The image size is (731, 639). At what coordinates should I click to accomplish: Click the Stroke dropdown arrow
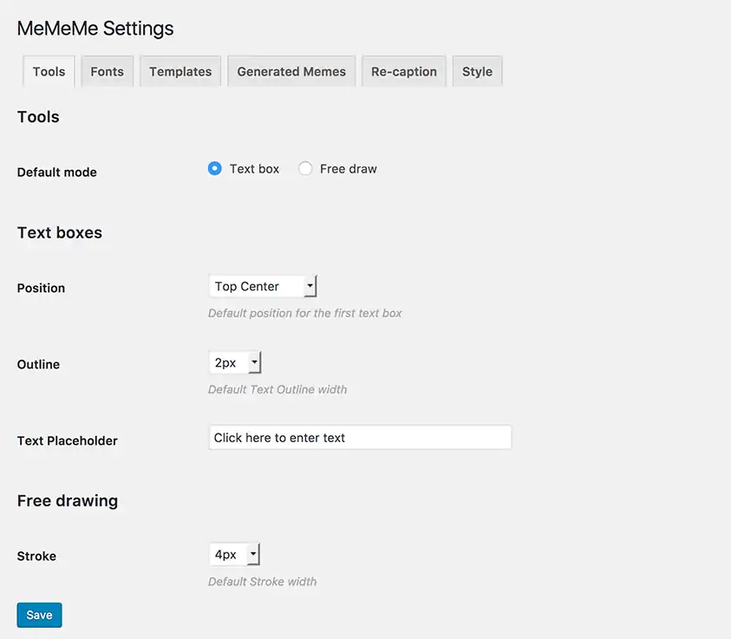[x=254, y=554]
